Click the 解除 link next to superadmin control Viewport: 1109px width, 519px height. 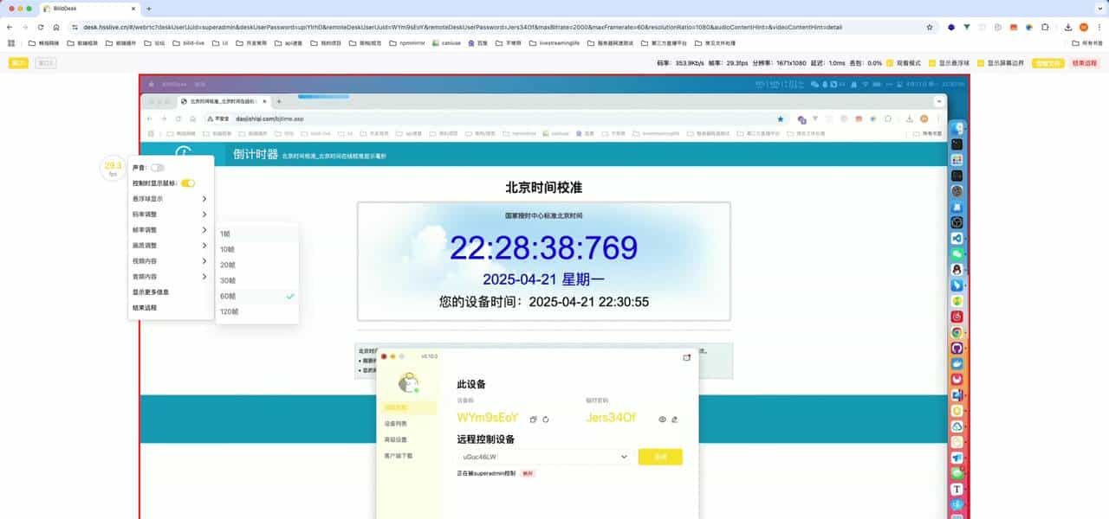(527, 471)
